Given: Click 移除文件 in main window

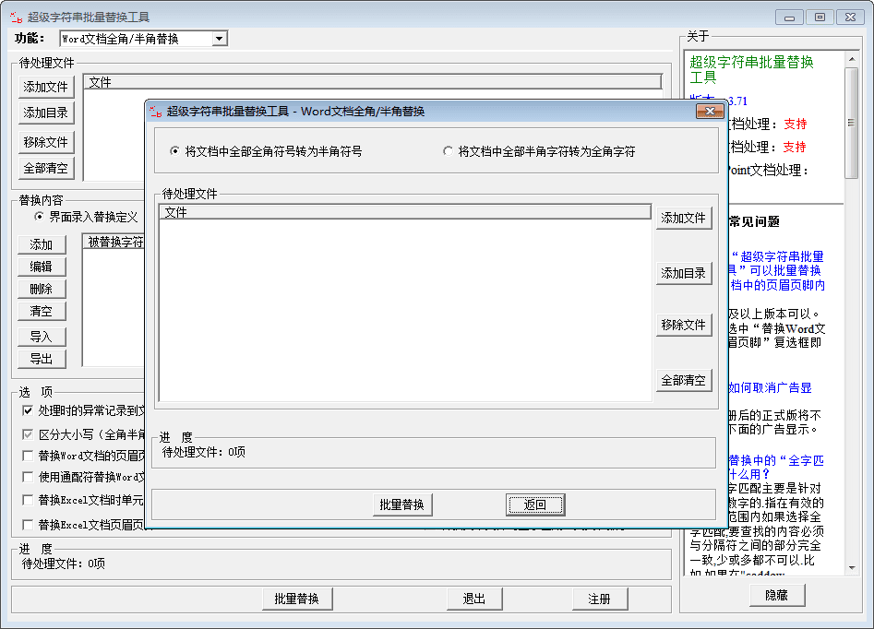Looking at the screenshot, I should pos(46,142).
